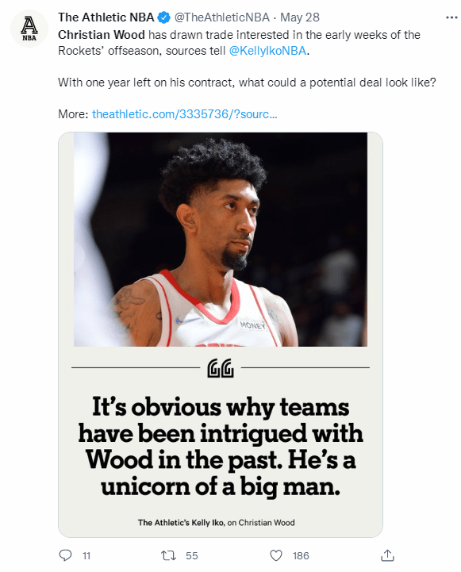Image resolution: width=461 pixels, height=572 pixels.
Task: Click the reply count 11
Action: [x=86, y=555]
